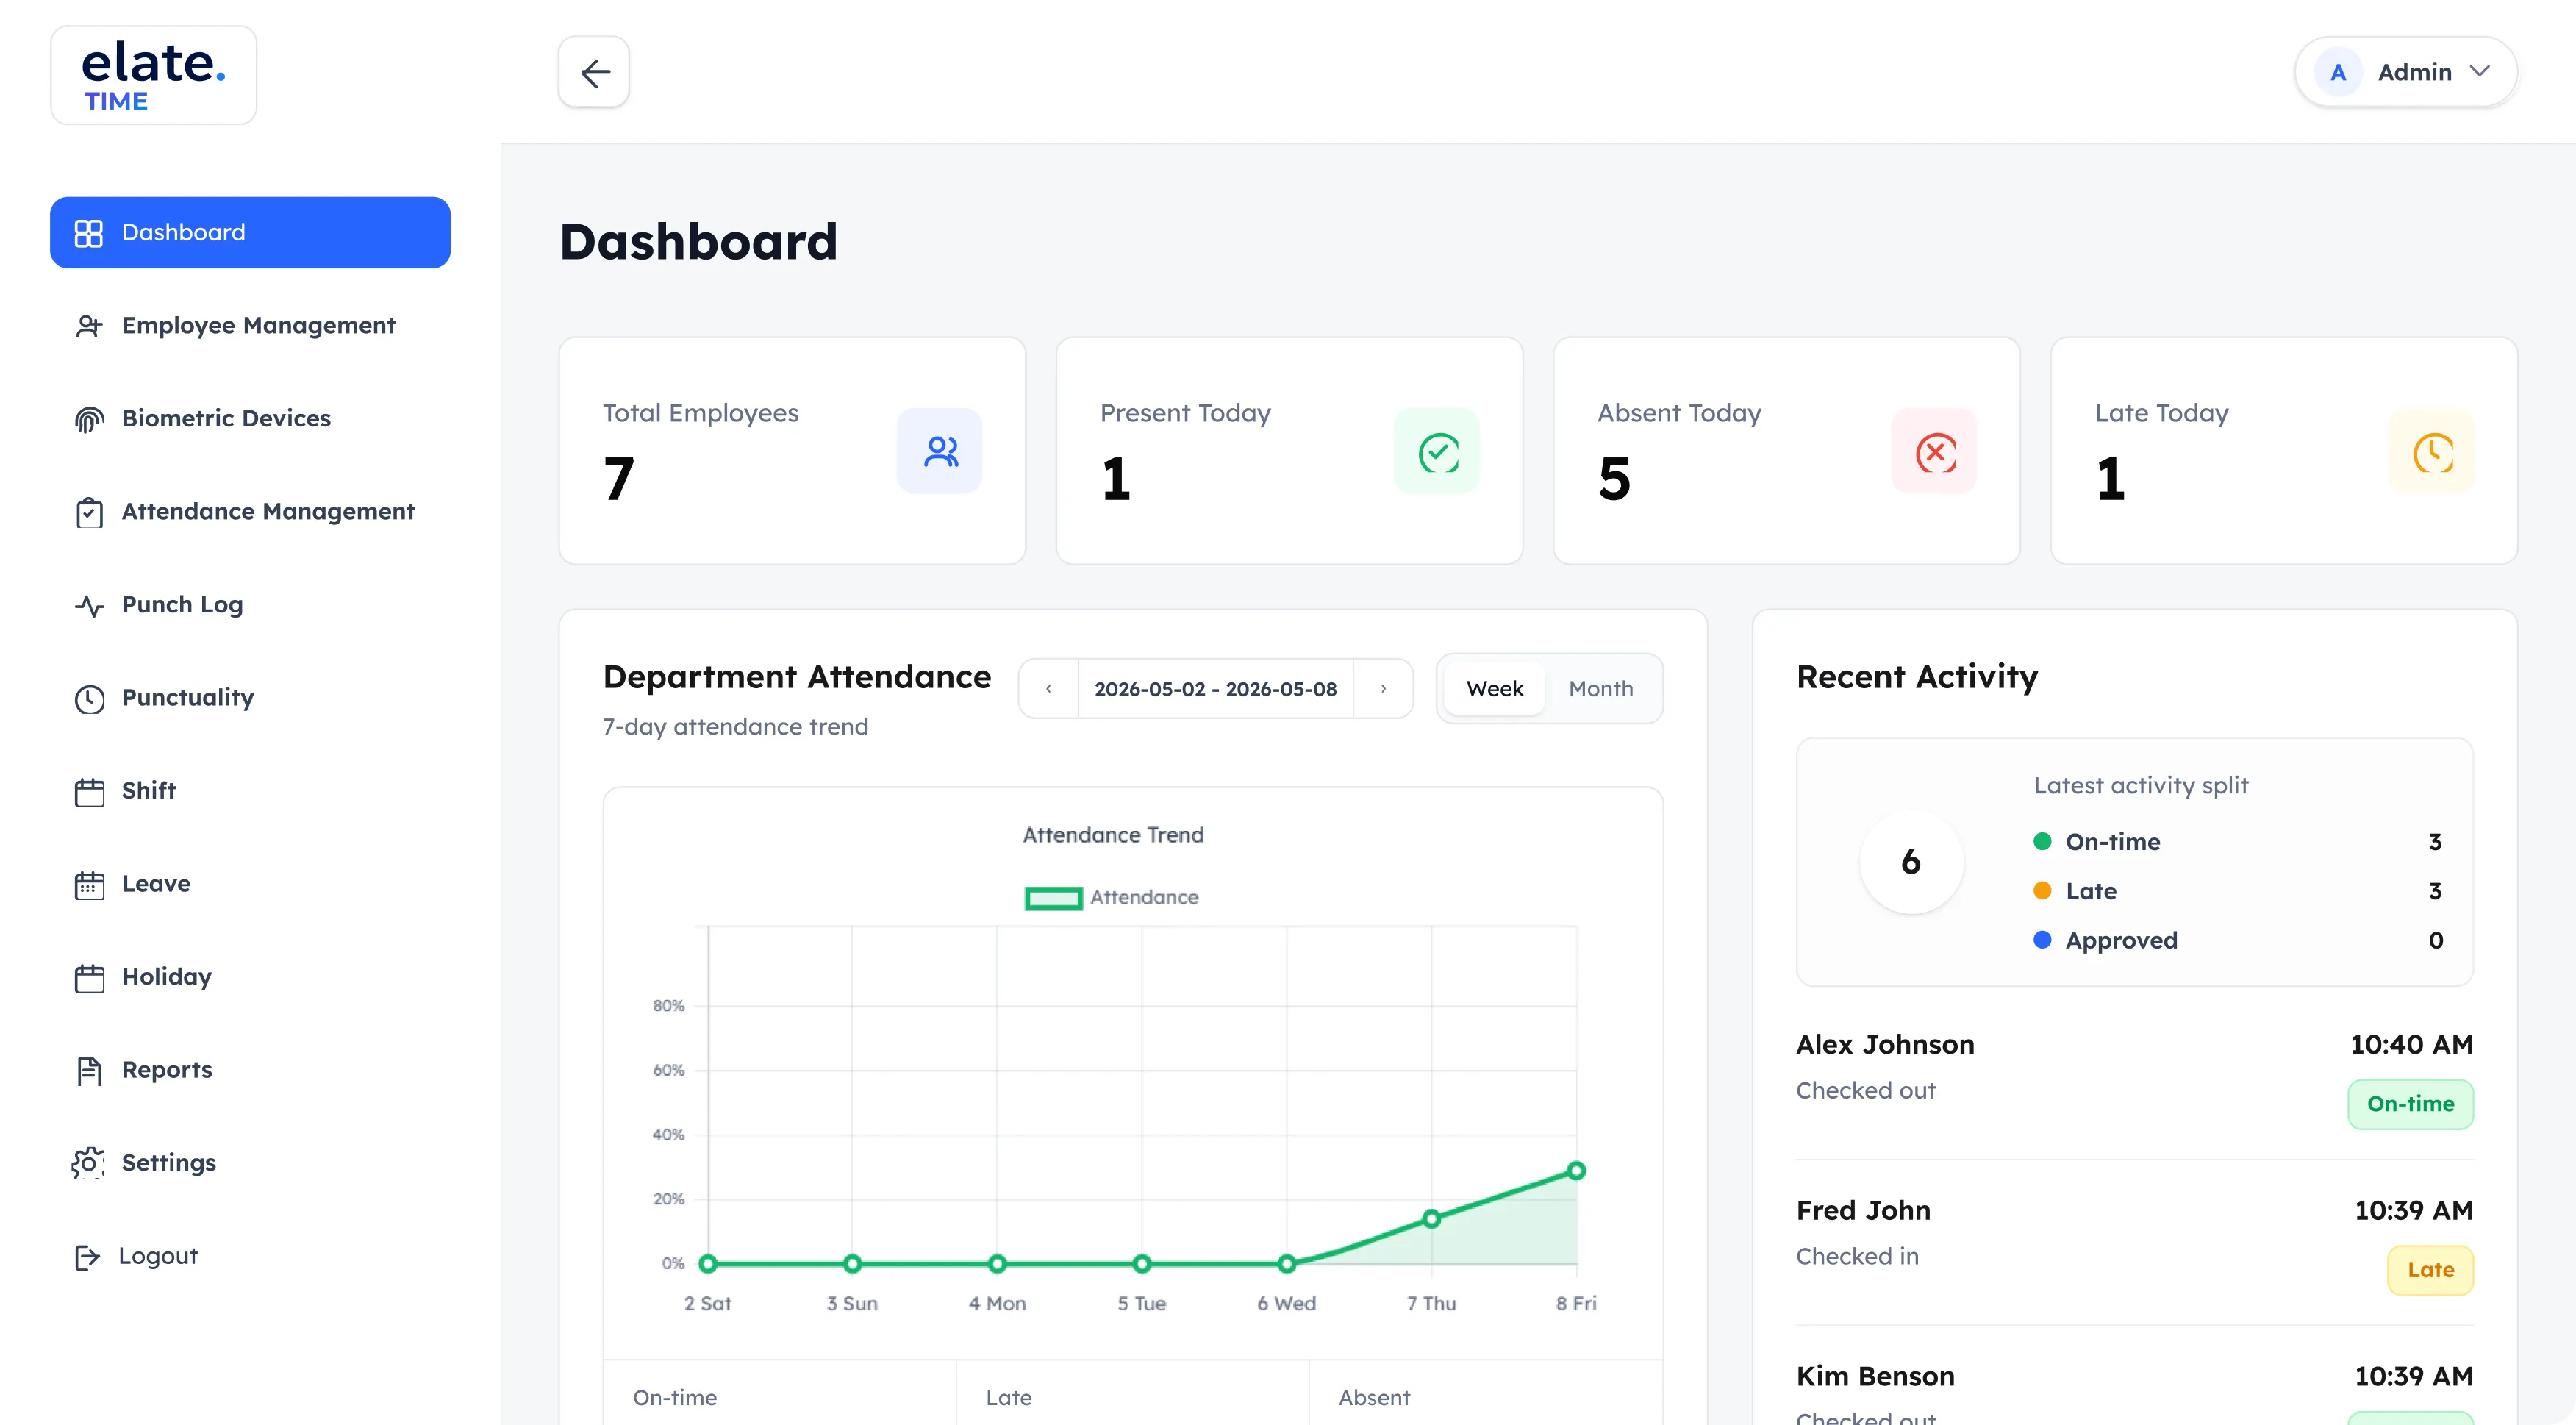
Task: Click the Admin avatar circle
Action: coord(2338,72)
